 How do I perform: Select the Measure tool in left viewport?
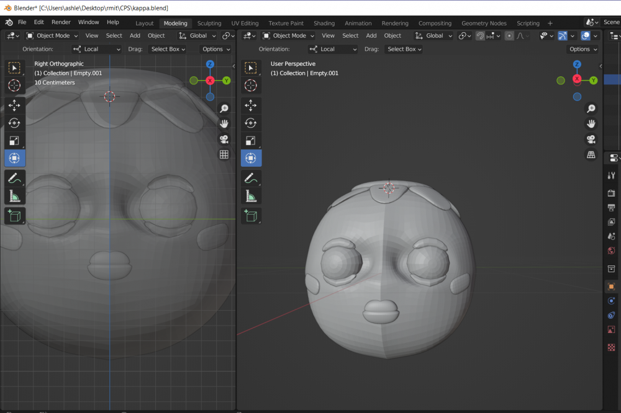(x=15, y=197)
